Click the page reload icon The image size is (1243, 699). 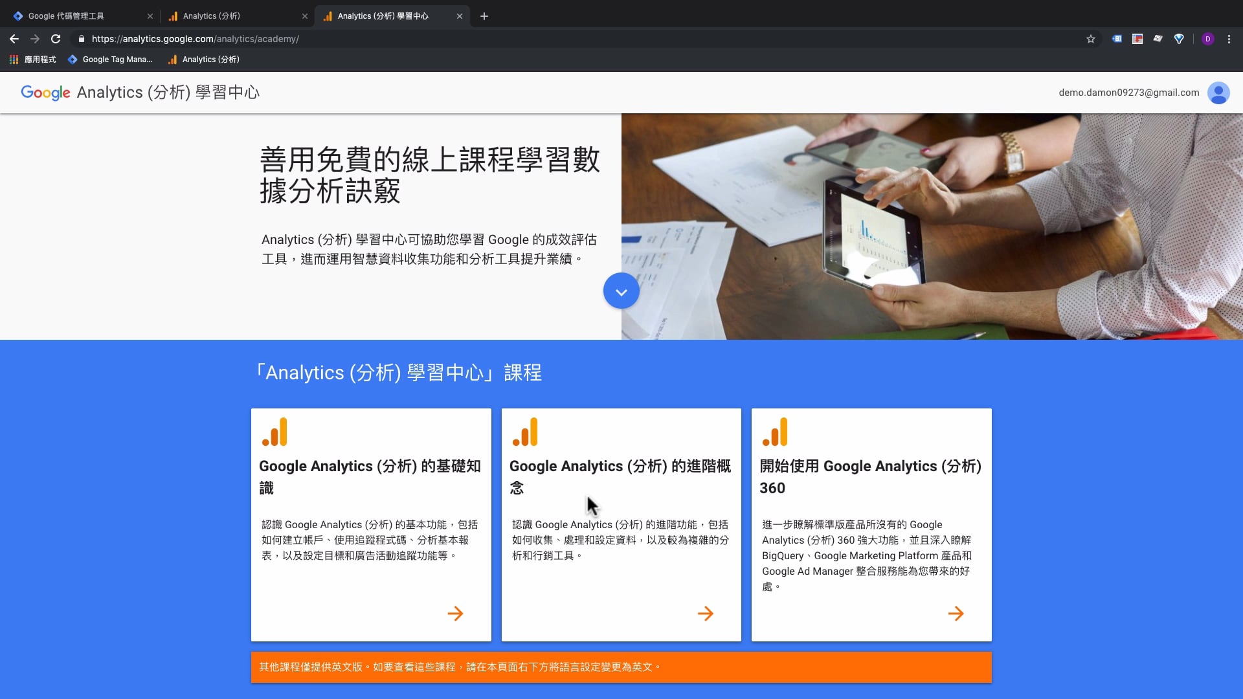[x=56, y=39]
